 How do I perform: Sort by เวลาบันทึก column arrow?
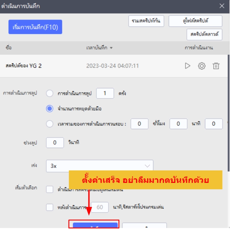[111, 48]
